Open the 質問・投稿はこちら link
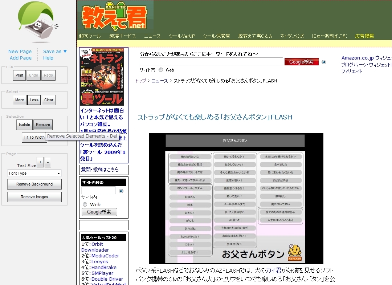This screenshot has height=285, width=392. click(100, 170)
